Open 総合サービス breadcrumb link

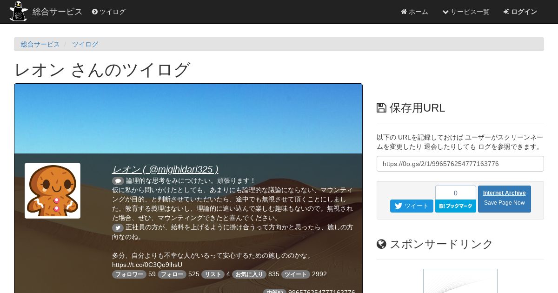point(40,44)
